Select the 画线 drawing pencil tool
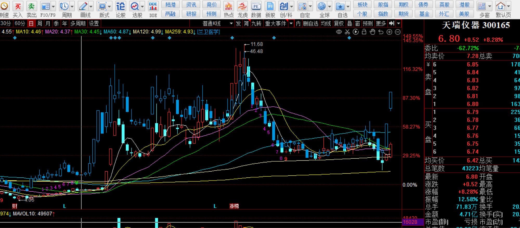Screen dimensions: 520x228 click(83, 6)
